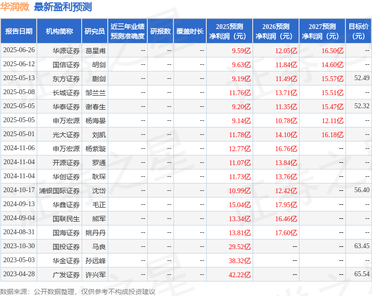This screenshot has width=372, height=296.
Task: Click the 2026预测净利润 column header
Action: (x=276, y=31)
